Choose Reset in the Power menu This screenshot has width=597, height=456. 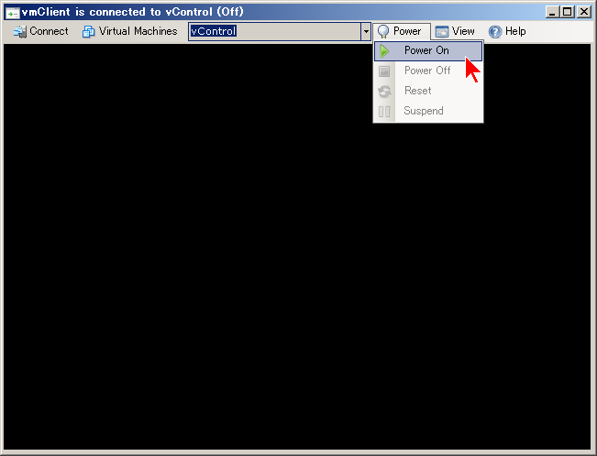428,91
